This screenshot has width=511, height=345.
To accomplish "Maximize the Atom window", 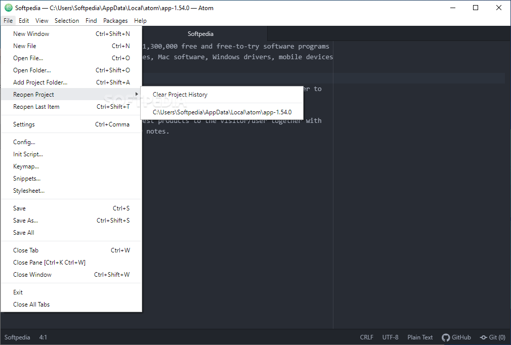I will (476, 8).
